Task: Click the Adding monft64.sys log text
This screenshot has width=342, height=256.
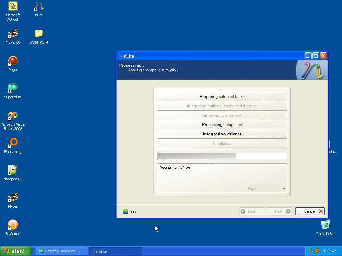Action: pos(175,167)
